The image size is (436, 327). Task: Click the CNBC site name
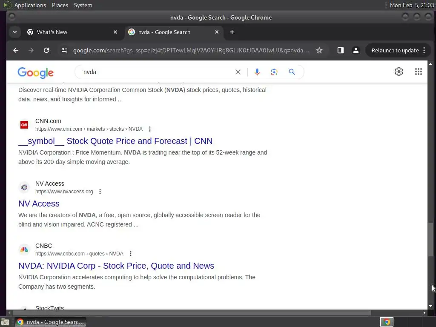pyautogui.click(x=44, y=246)
